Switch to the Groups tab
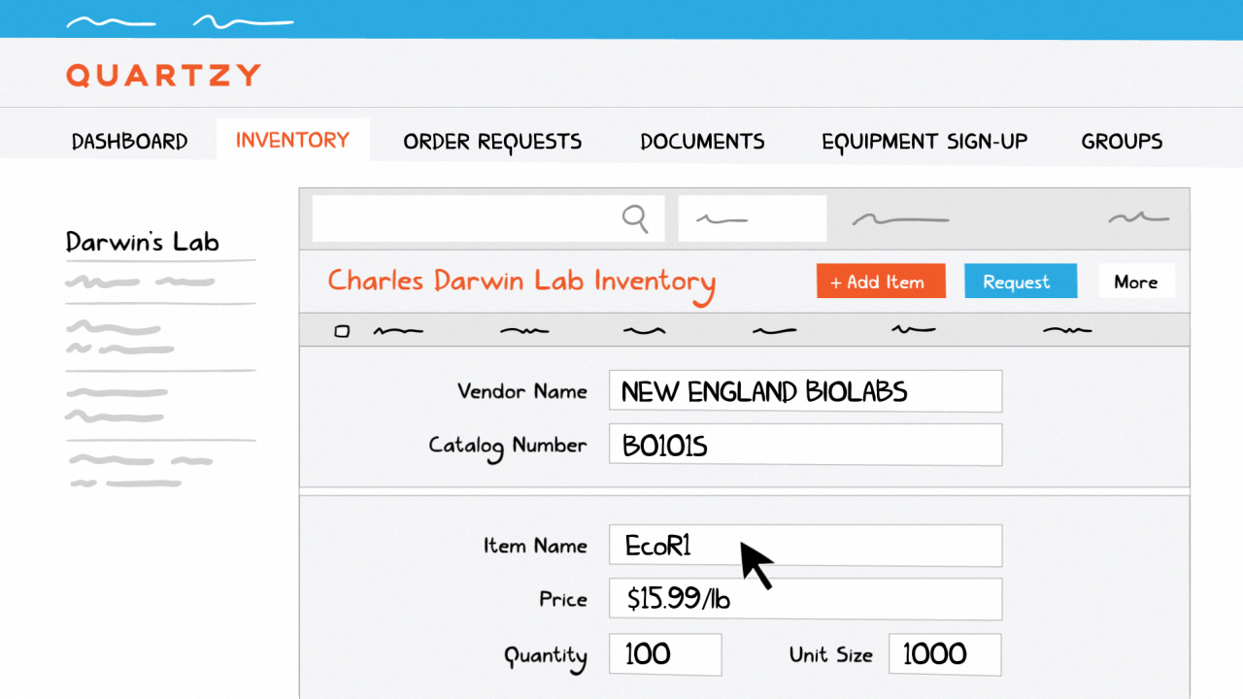 click(x=1122, y=142)
